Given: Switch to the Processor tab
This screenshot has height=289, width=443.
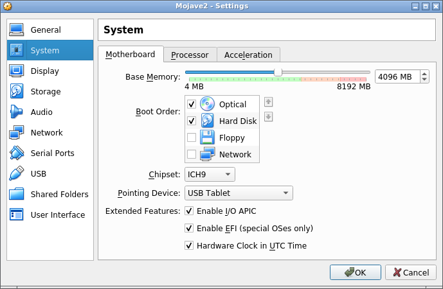Looking at the screenshot, I should point(190,55).
